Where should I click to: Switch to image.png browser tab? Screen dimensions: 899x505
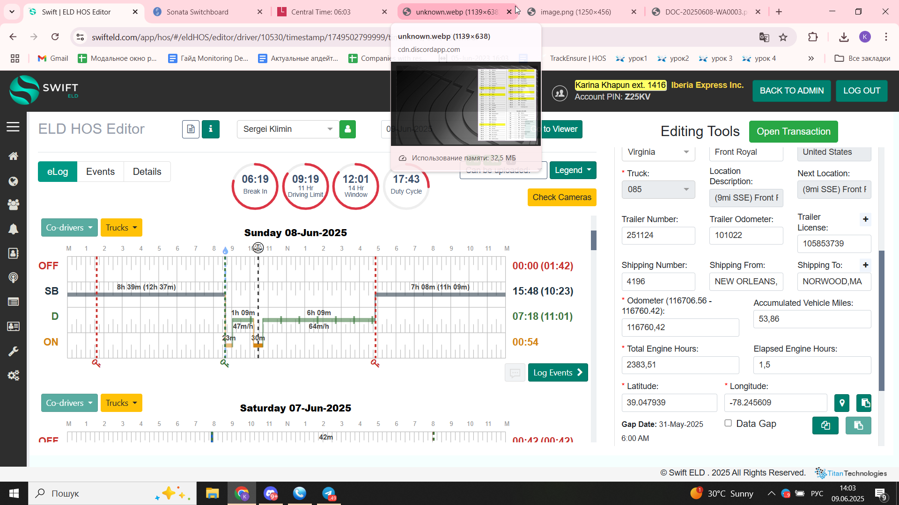(582, 12)
